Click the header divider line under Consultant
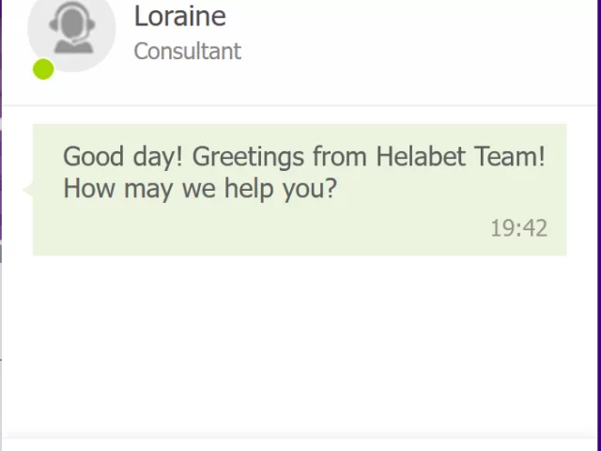This screenshot has height=451, width=601. pyautogui.click(x=300, y=104)
